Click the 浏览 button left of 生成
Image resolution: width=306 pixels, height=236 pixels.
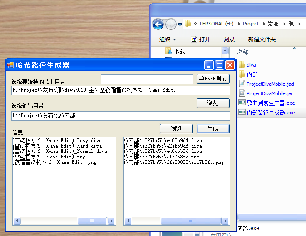(x=176, y=129)
